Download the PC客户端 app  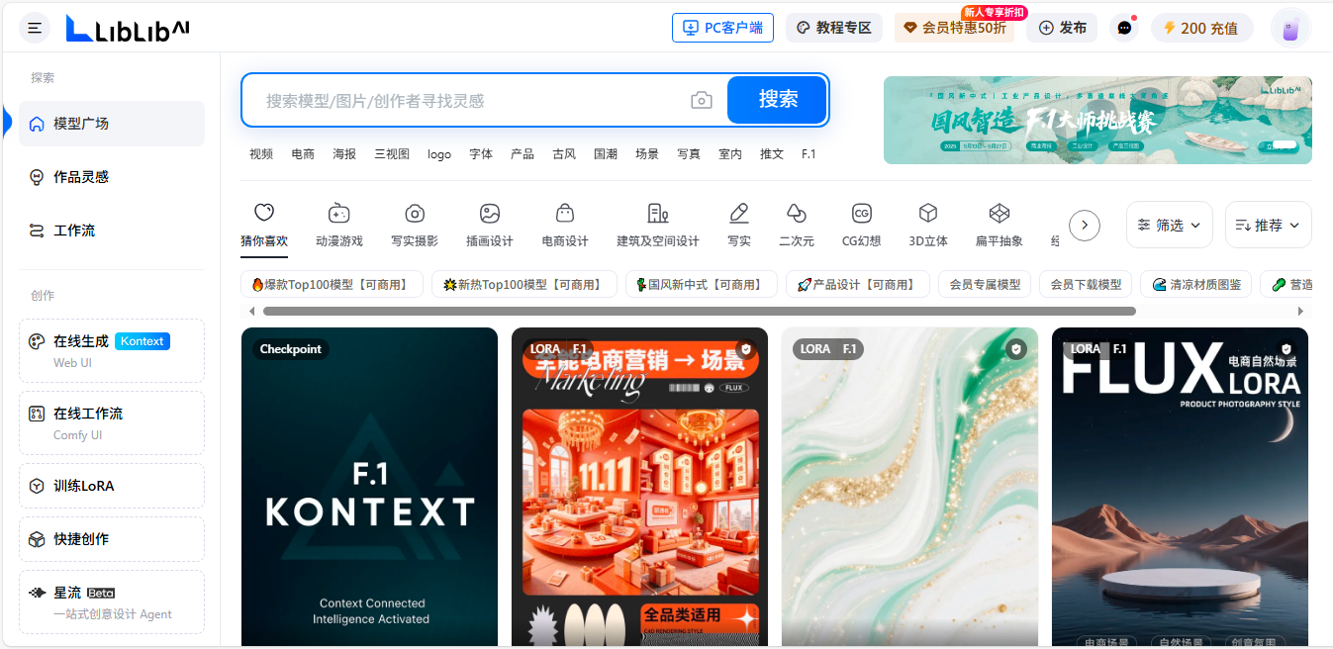pyautogui.click(x=722, y=28)
